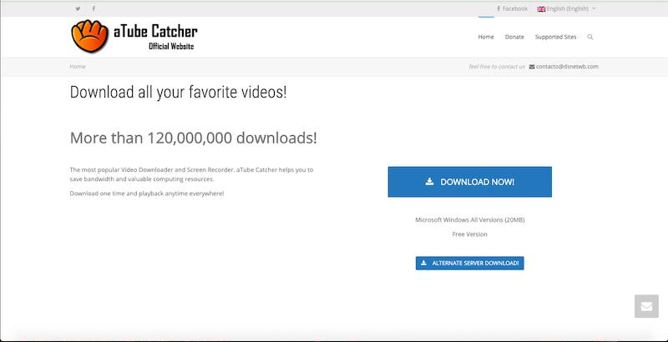The image size is (668, 342).
Task: Click the contacto@dsnetwb.com email link
Action: click(564, 67)
